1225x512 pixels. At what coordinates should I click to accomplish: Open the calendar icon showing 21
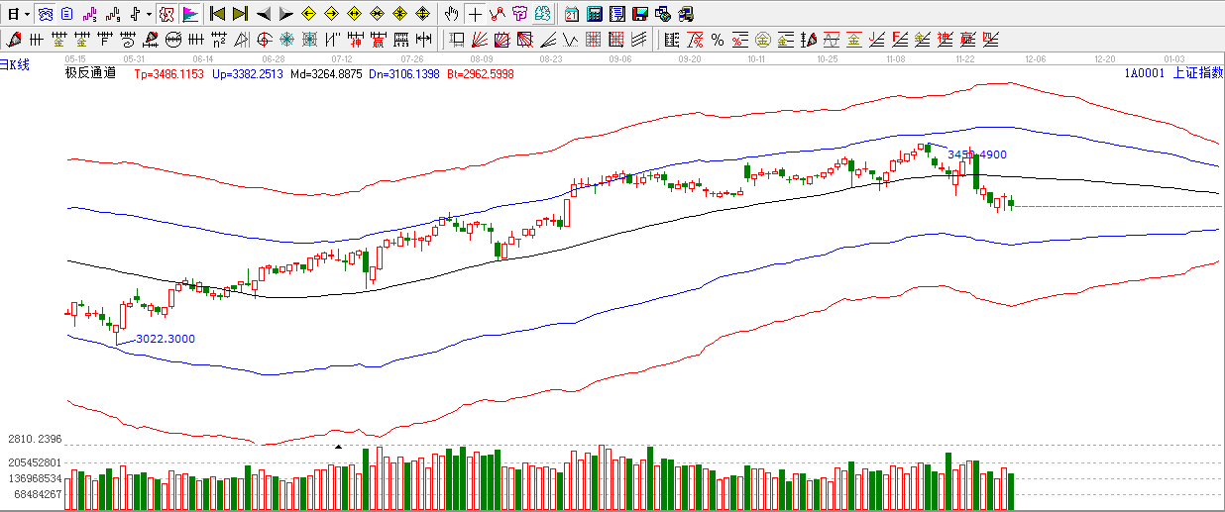pos(572,14)
